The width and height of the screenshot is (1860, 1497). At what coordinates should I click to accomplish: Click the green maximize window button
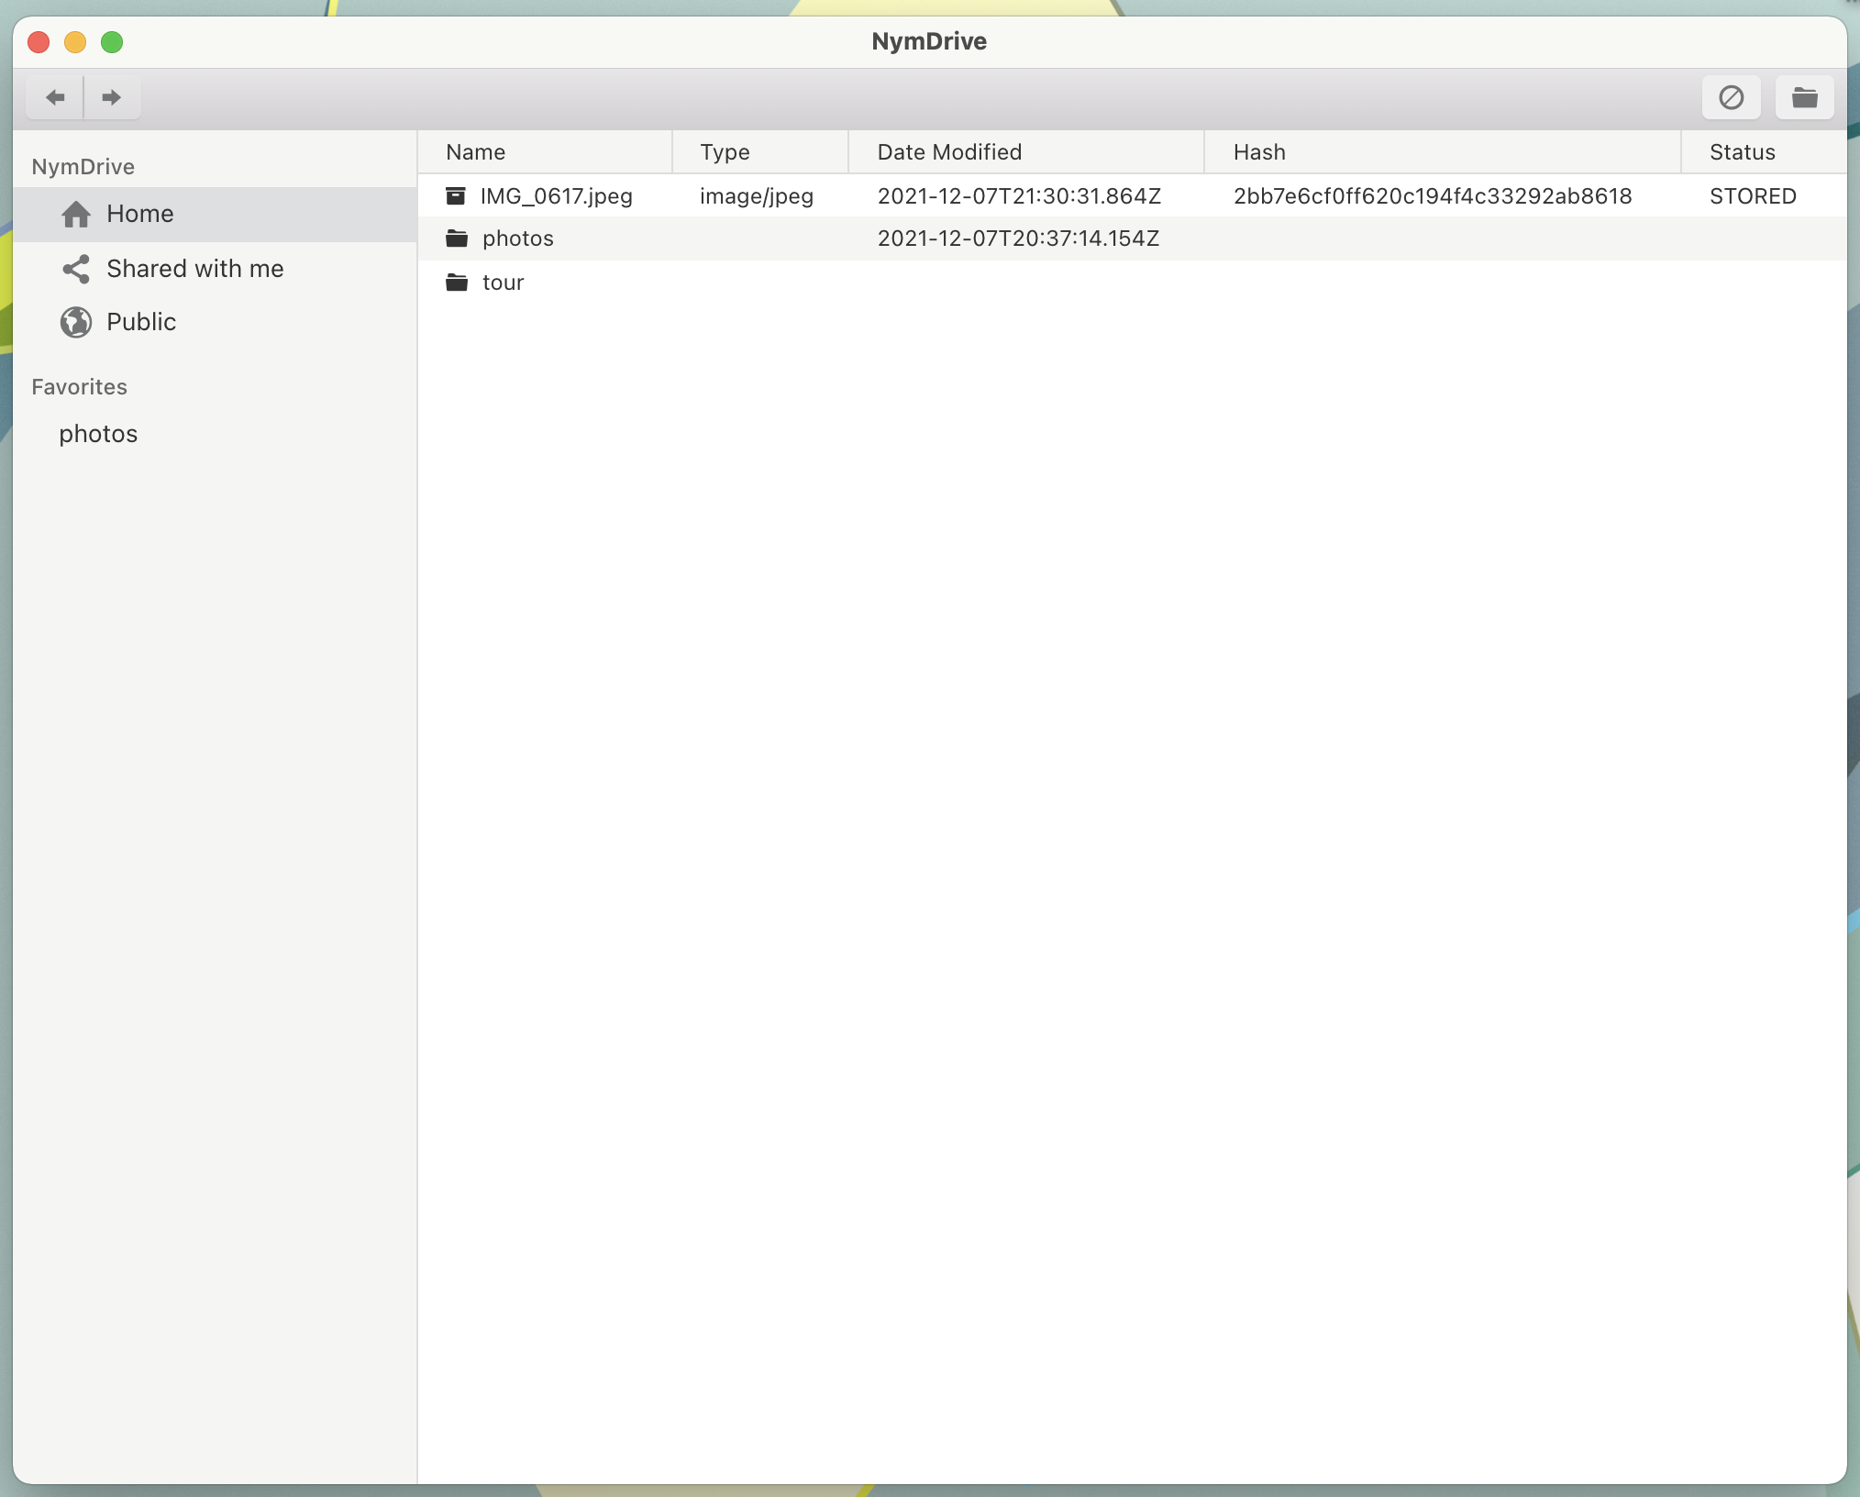pyautogui.click(x=112, y=42)
